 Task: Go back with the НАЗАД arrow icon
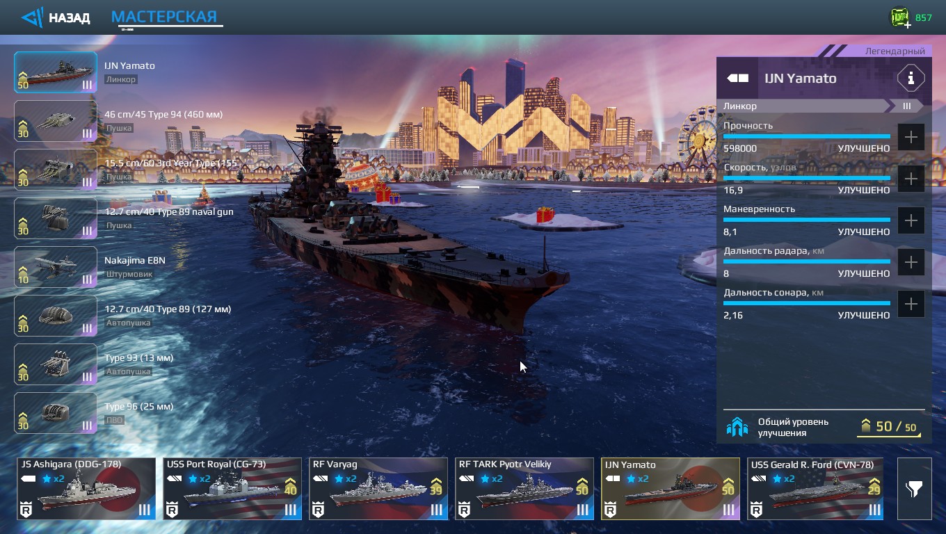tap(32, 17)
